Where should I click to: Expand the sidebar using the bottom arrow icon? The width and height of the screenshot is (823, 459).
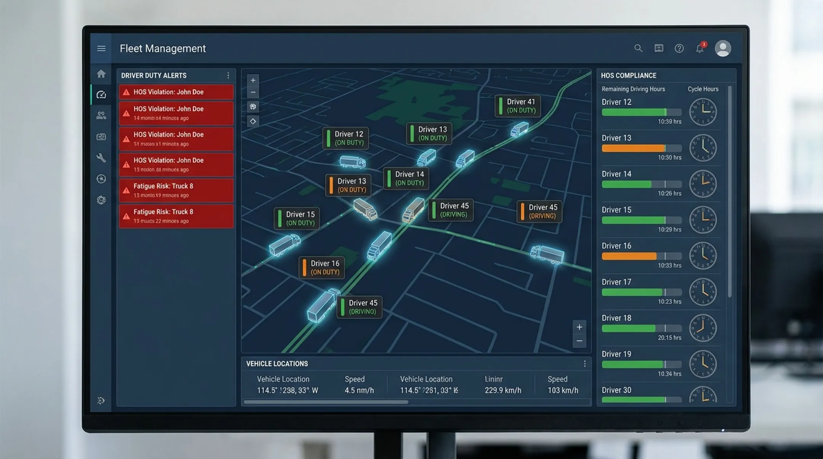[x=101, y=400]
